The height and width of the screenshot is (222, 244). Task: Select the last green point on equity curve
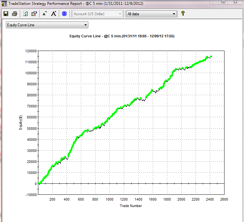click(x=211, y=56)
